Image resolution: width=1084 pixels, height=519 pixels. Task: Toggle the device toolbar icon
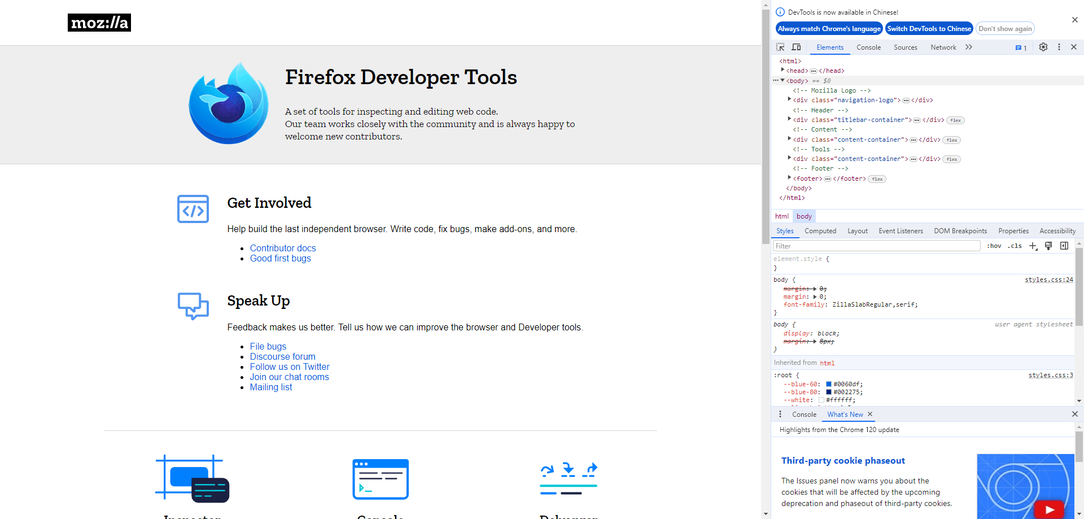[796, 47]
